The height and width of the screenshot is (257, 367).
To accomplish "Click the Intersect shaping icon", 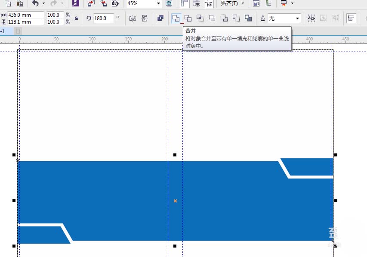I will click(200, 18).
